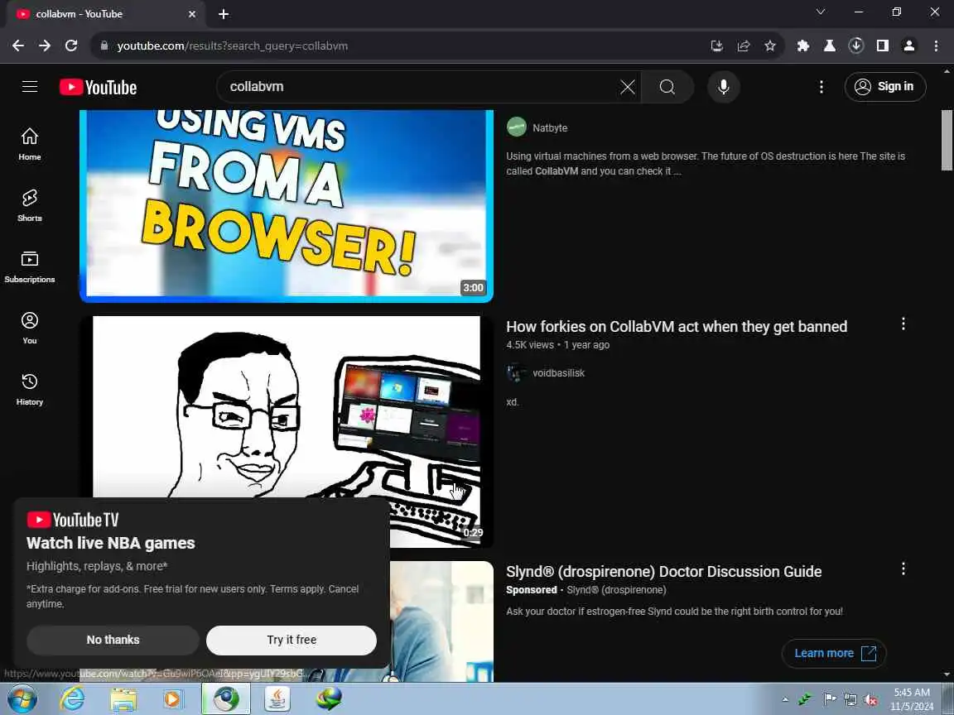
Task: Show hidden tray icons arrow
Action: 785,700
